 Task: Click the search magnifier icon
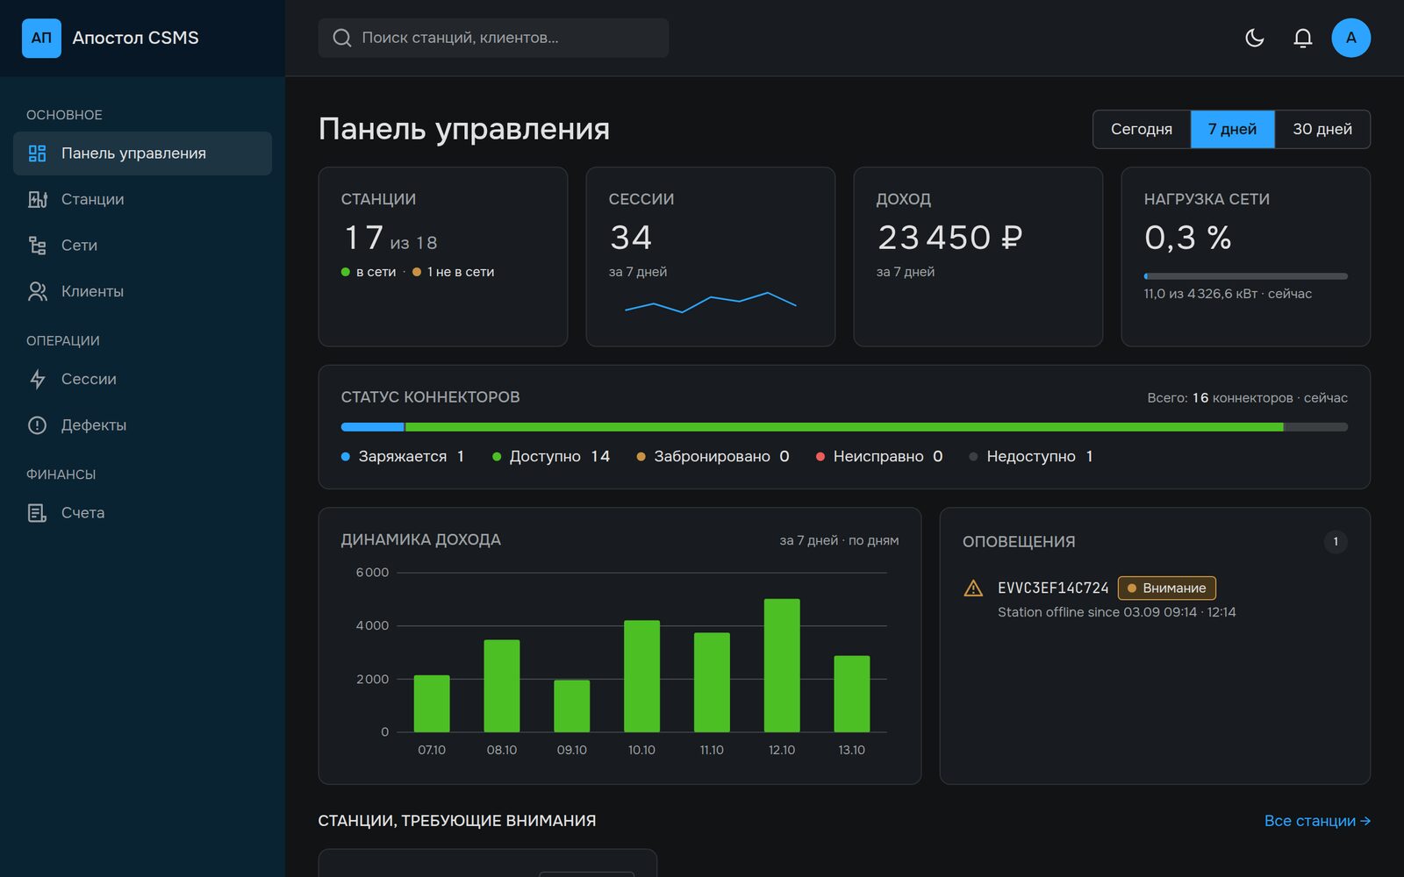coord(342,38)
